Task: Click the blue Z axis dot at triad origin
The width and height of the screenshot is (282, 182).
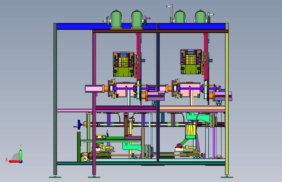Action: pos(21,162)
